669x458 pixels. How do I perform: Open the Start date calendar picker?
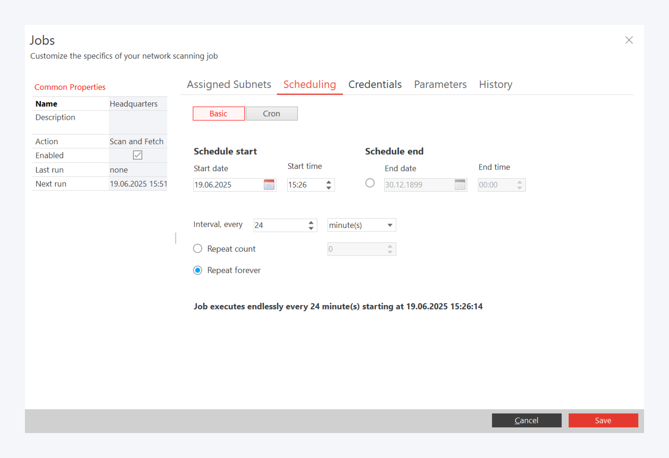click(x=269, y=185)
